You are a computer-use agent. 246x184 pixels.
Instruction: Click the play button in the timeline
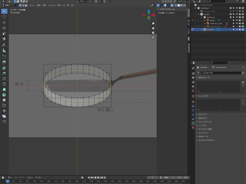[98, 177]
